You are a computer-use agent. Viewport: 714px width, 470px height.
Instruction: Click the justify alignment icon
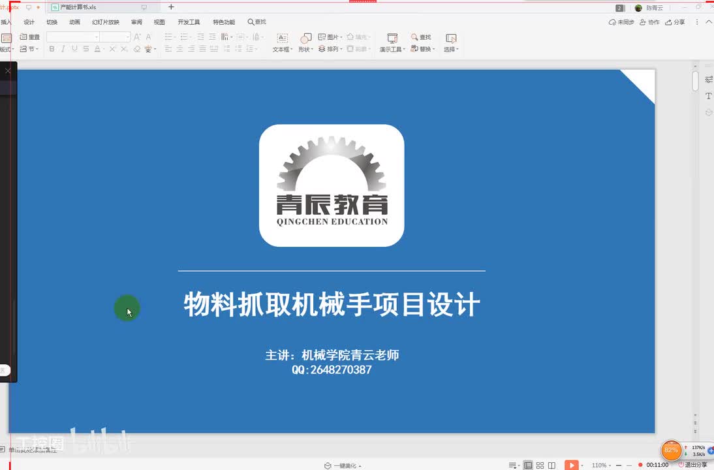point(202,49)
